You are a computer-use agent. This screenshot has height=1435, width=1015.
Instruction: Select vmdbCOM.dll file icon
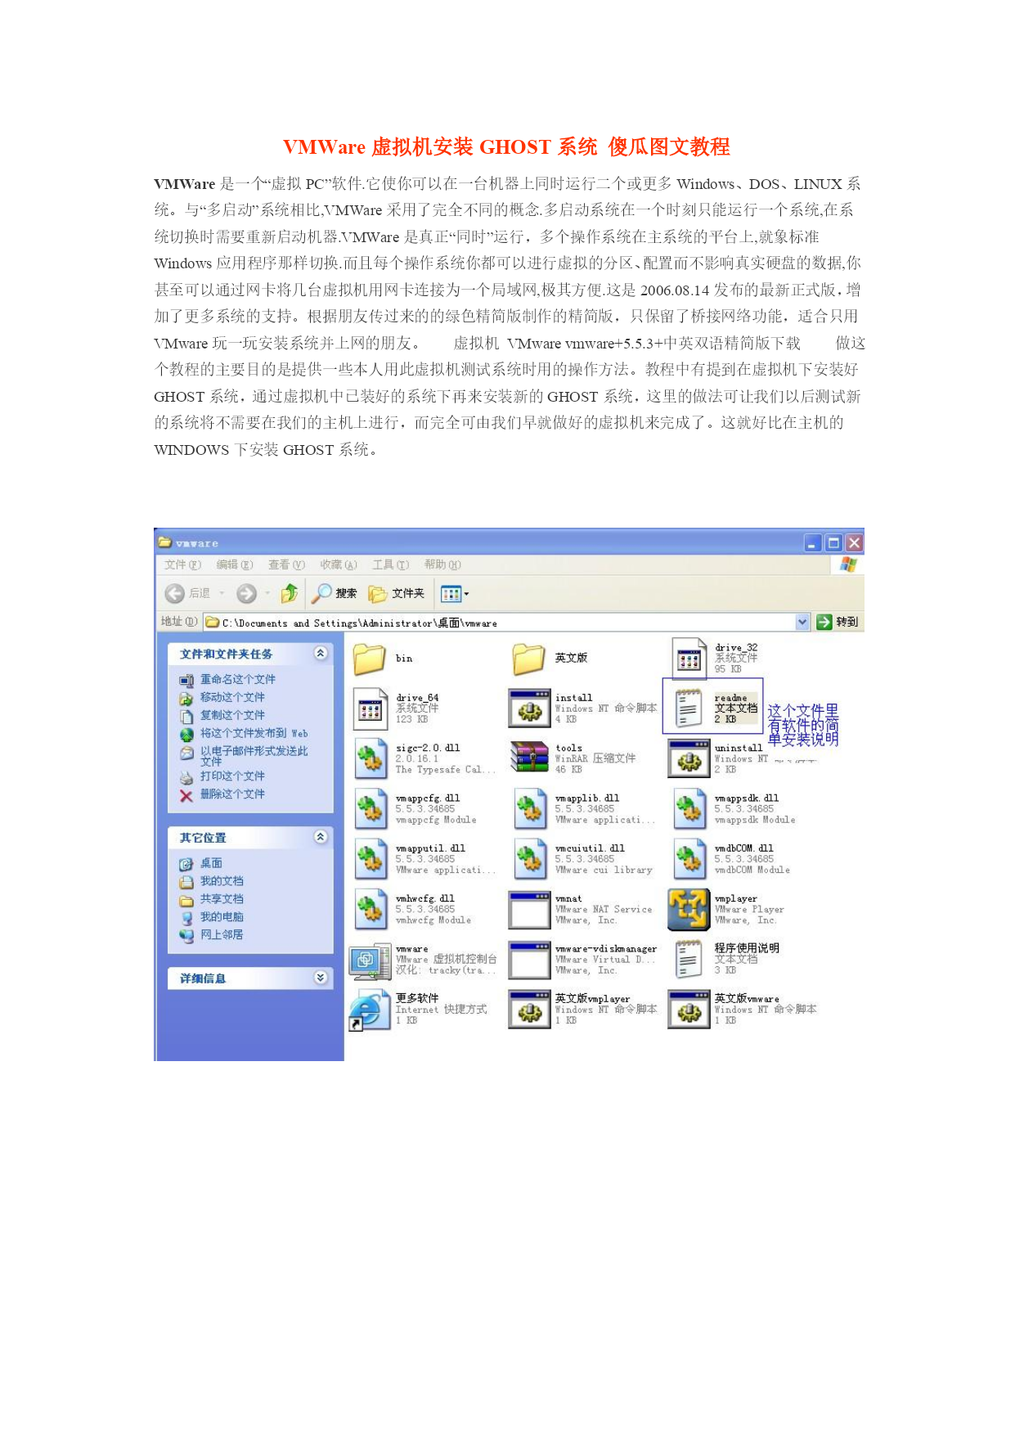(689, 860)
